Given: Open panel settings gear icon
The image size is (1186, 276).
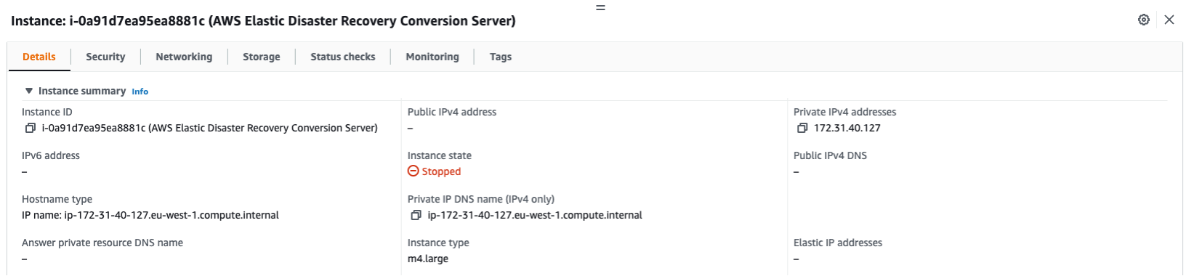Looking at the screenshot, I should pos(1144,20).
